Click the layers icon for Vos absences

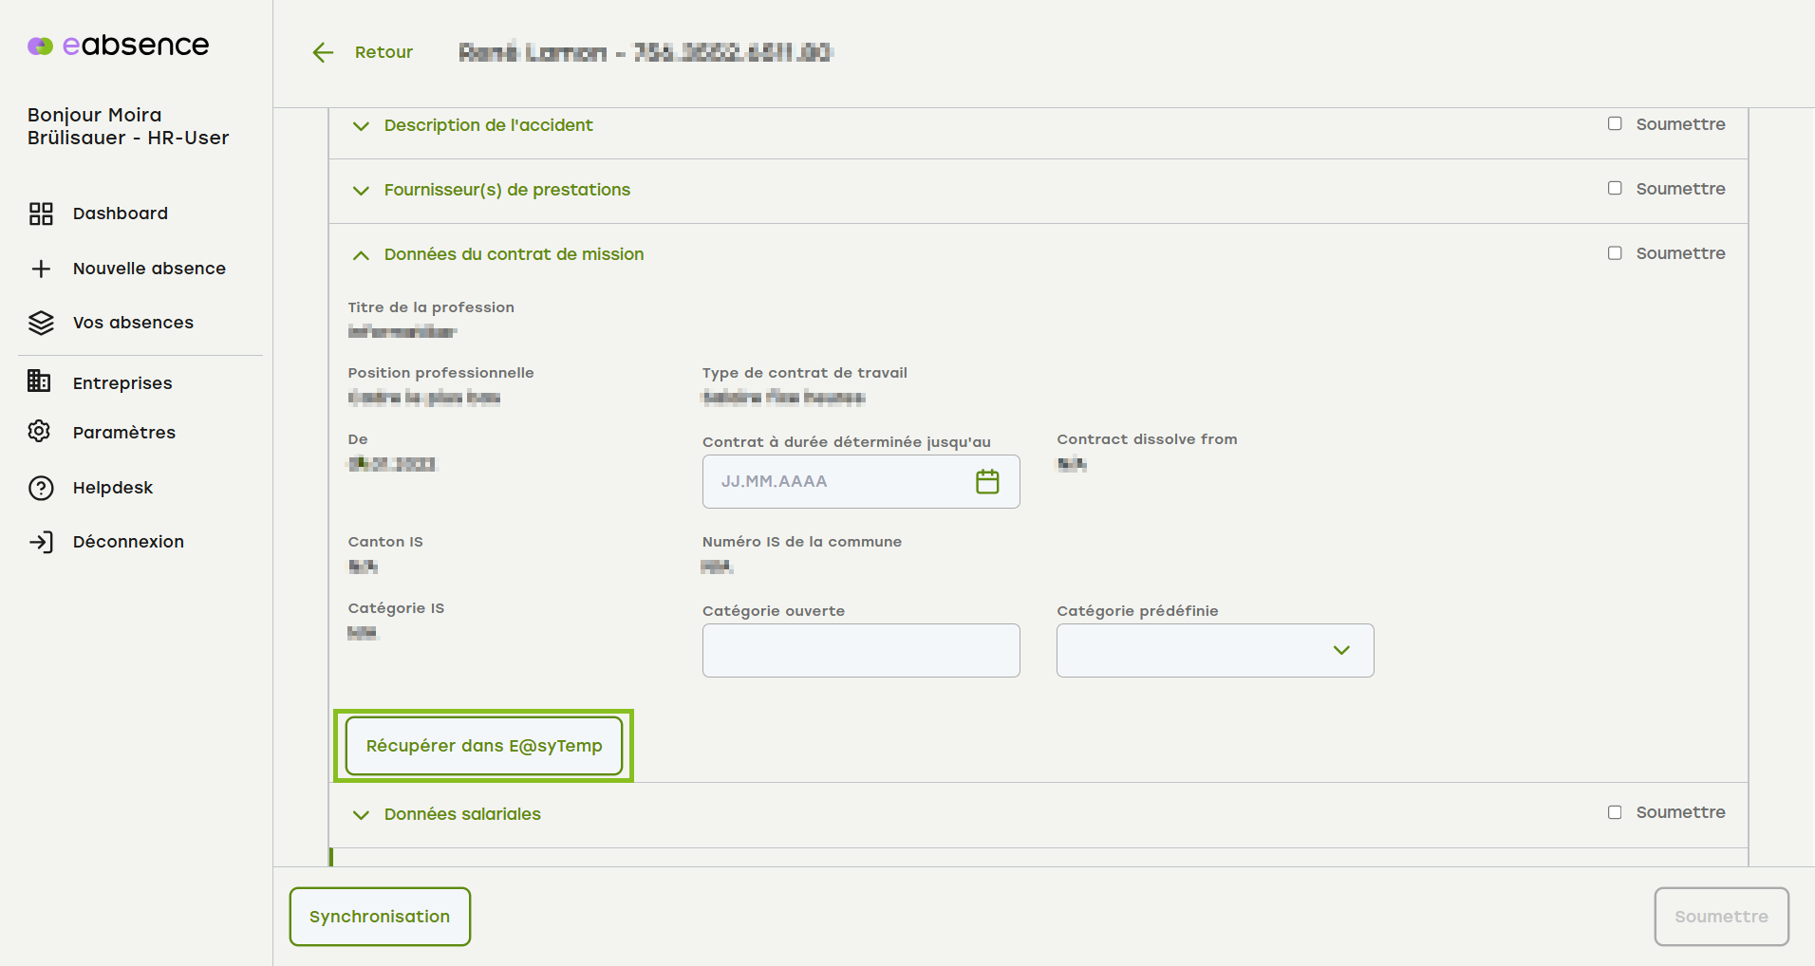point(41,323)
